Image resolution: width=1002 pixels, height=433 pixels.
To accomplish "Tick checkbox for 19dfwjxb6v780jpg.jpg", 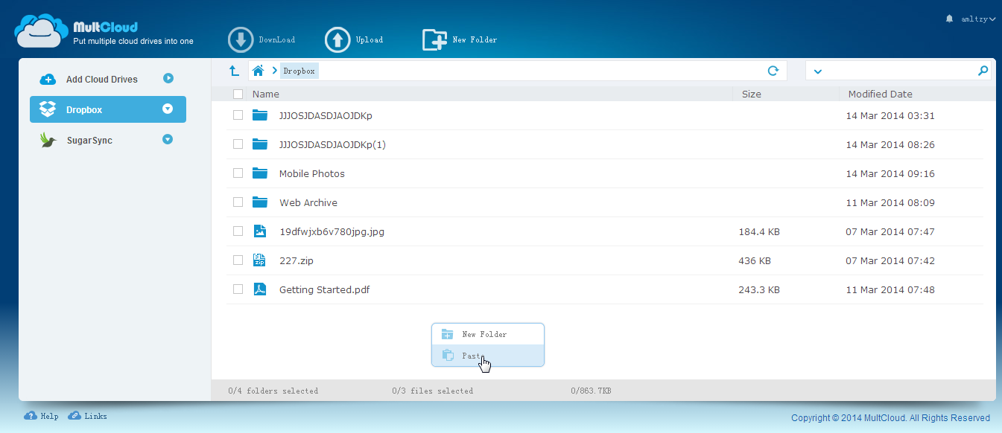I will pyautogui.click(x=238, y=231).
